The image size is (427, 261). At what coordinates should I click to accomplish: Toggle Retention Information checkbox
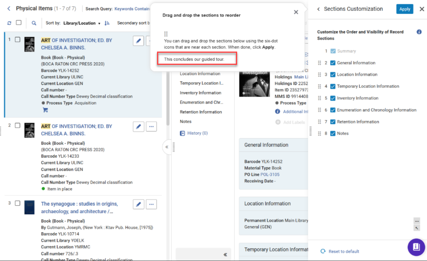[x=333, y=122]
